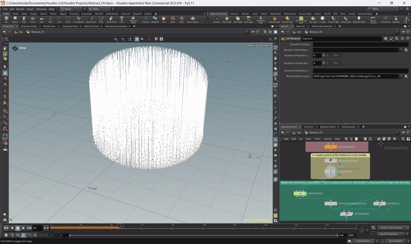Toggle real time playback clock button

(23, 235)
